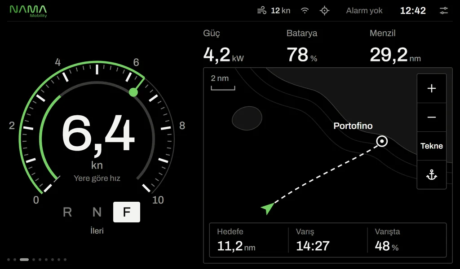Tap the Menzil 29,2 nm value
Viewport: 460px width, 269px height.
click(395, 55)
